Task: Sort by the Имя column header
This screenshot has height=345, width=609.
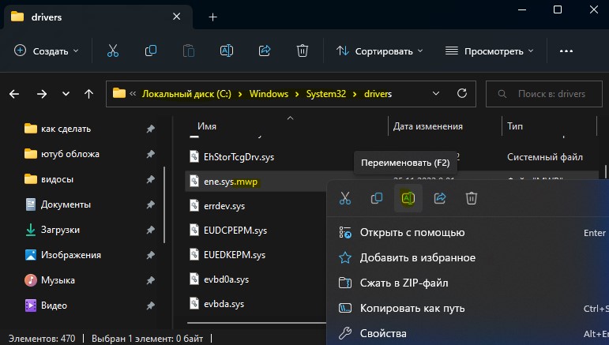Action: [x=207, y=126]
